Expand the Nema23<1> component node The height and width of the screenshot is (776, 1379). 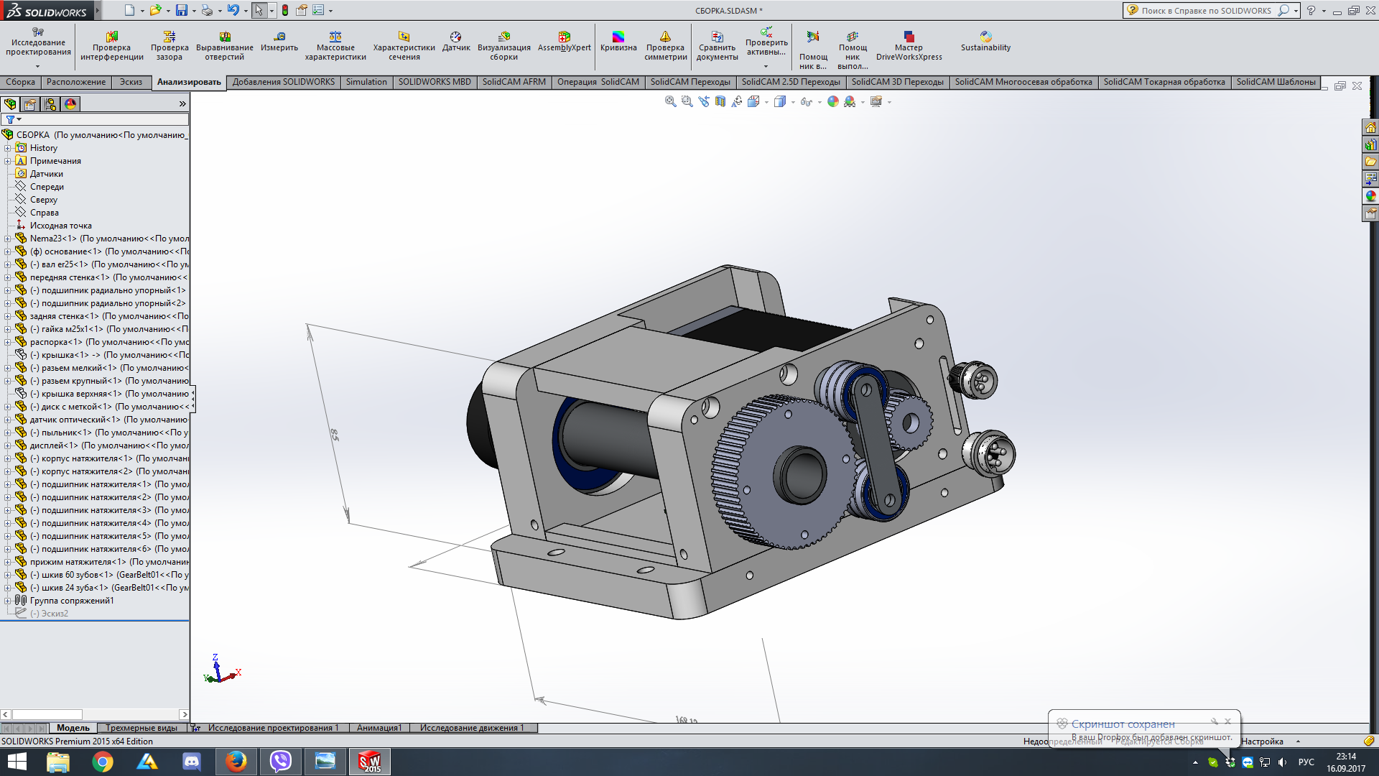(x=8, y=239)
